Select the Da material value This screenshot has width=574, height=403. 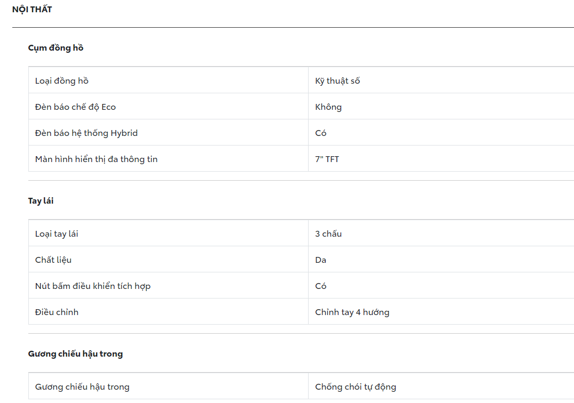click(x=321, y=260)
